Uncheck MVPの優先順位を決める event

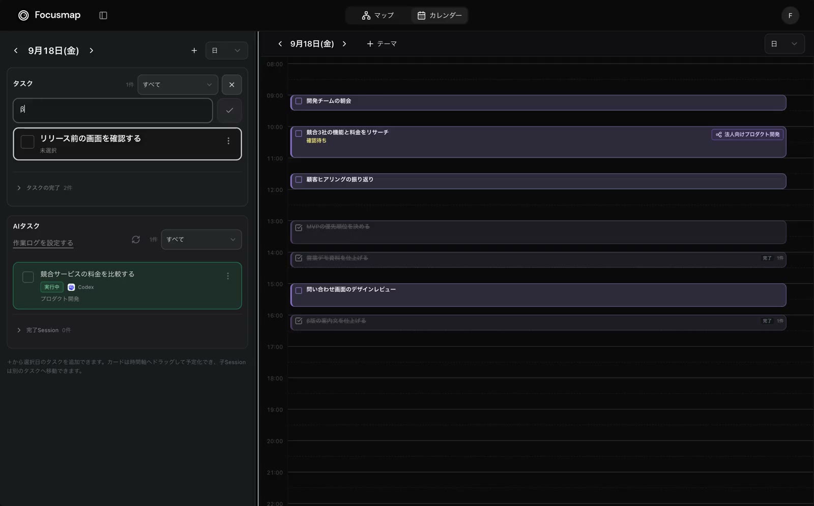coord(299,228)
